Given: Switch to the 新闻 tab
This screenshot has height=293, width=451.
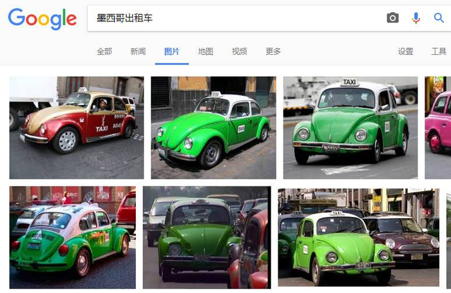Looking at the screenshot, I should (138, 52).
